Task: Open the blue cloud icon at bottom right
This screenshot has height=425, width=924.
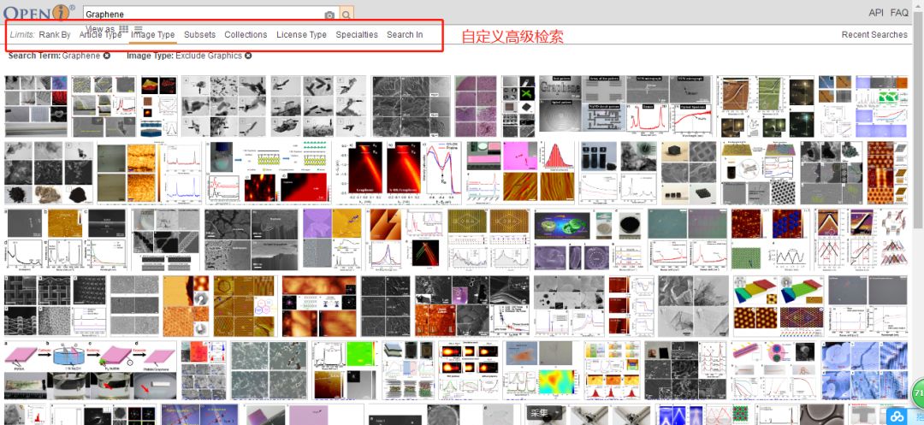Action: coord(898,415)
